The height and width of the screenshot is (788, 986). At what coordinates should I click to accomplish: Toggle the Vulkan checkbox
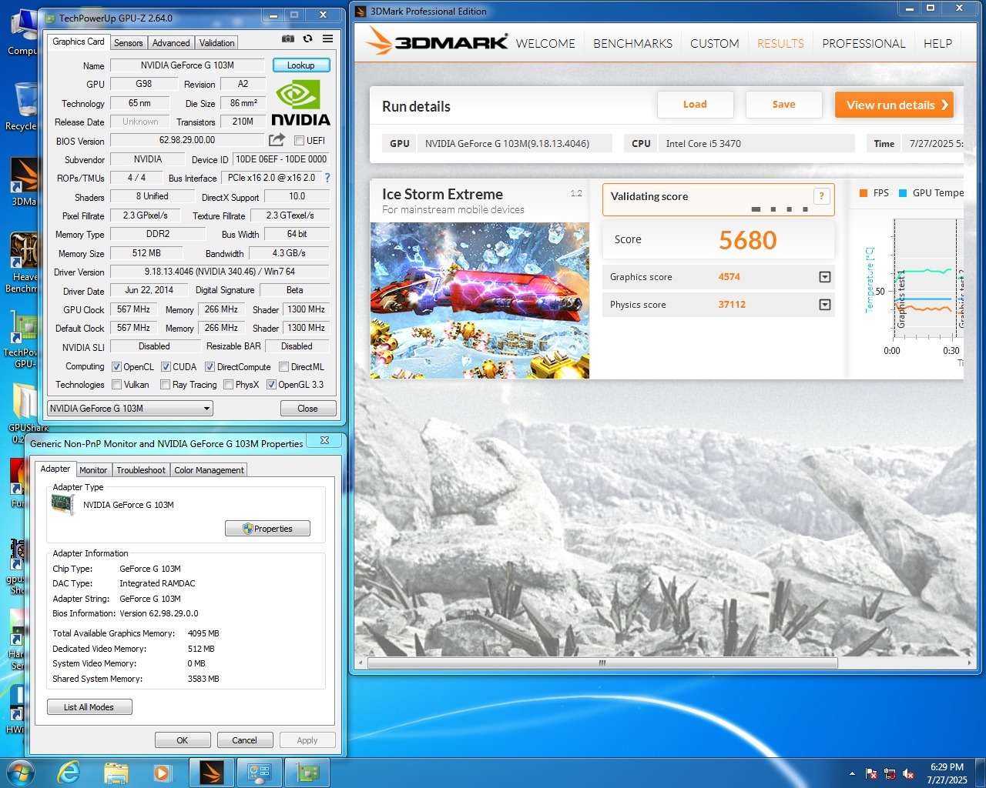[x=117, y=385]
